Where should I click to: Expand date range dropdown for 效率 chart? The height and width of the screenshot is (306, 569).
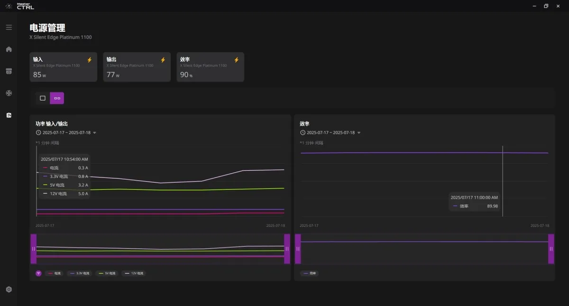(358, 133)
